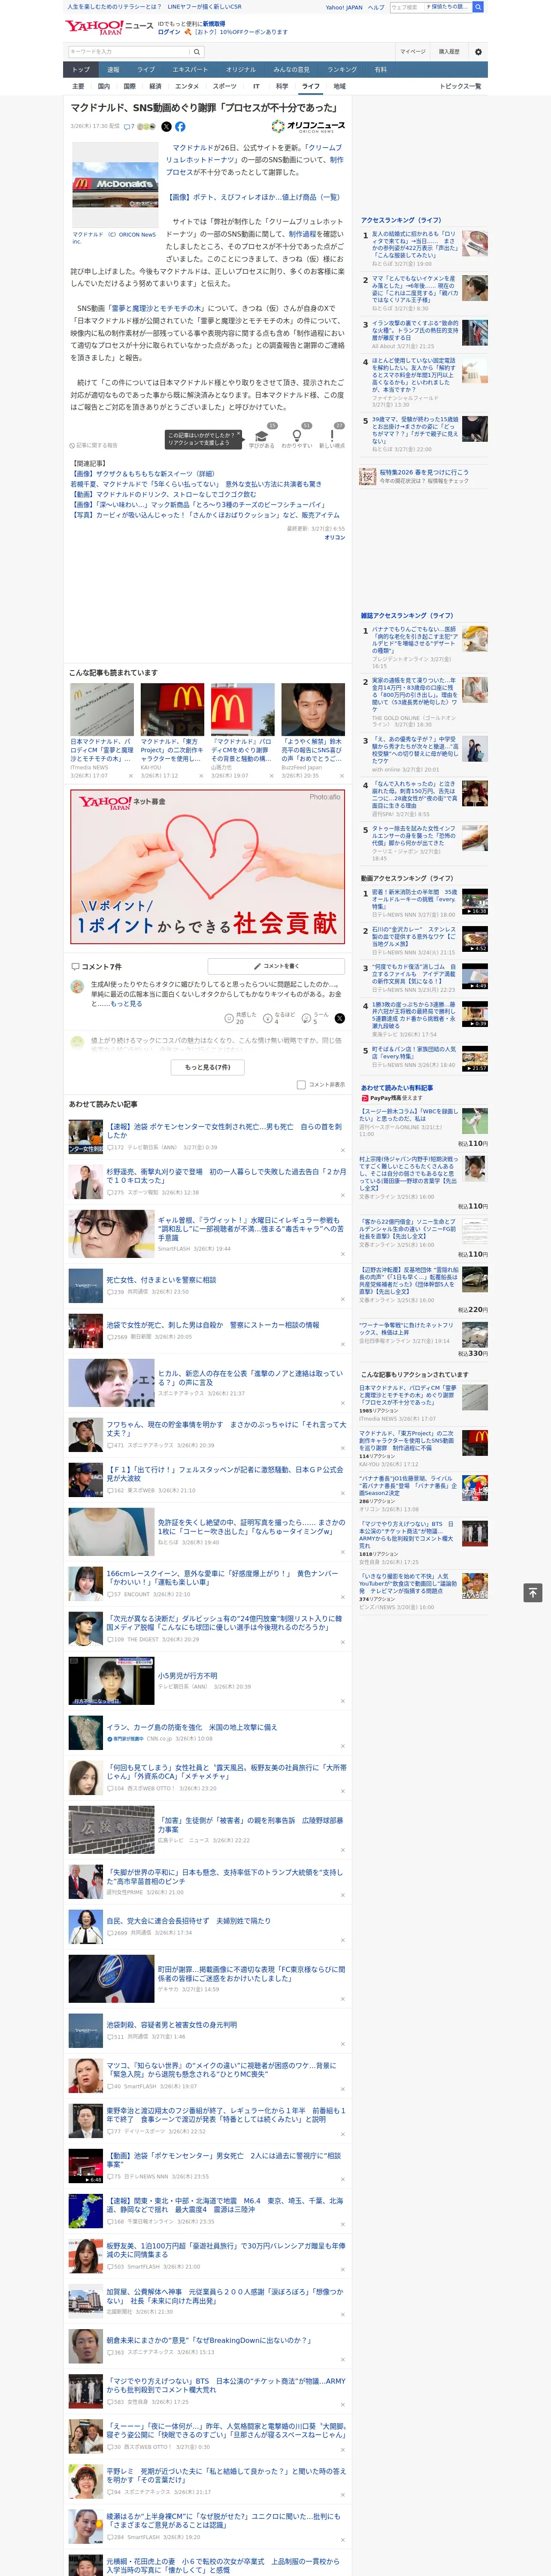Click the ログイン link in the header

[169, 32]
